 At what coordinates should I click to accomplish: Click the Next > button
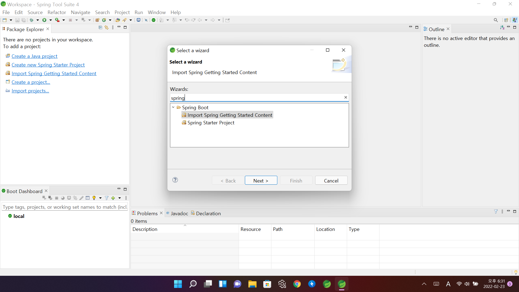(261, 181)
